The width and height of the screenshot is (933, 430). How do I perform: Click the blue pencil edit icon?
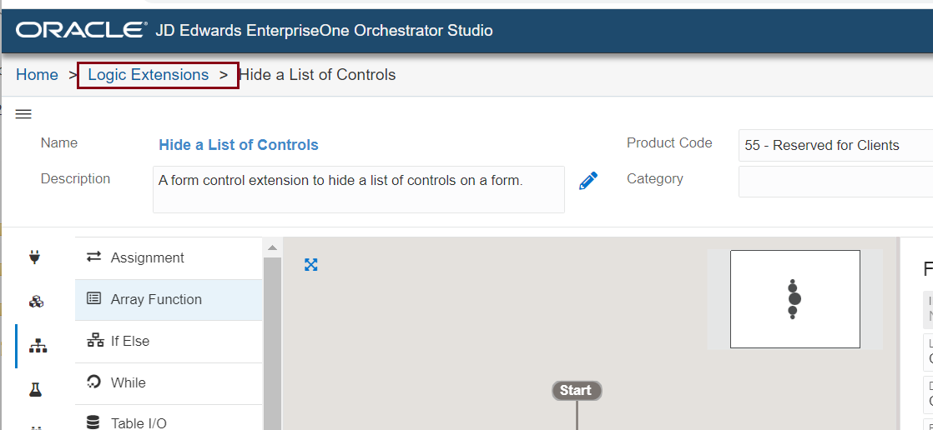click(588, 181)
